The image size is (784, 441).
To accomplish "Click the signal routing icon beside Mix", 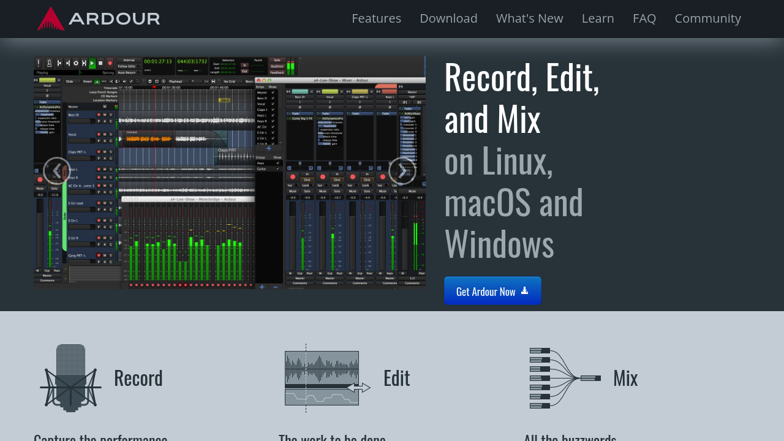I will coord(565,378).
